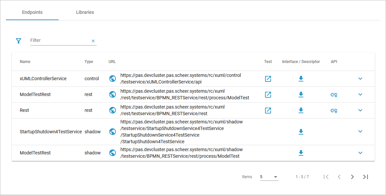Screen dimensions: 386x195
Task: Open Test link for xUMLControllerService
Action: click(x=268, y=79)
